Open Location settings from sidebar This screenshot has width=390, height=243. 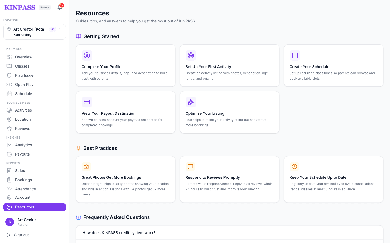(34, 119)
